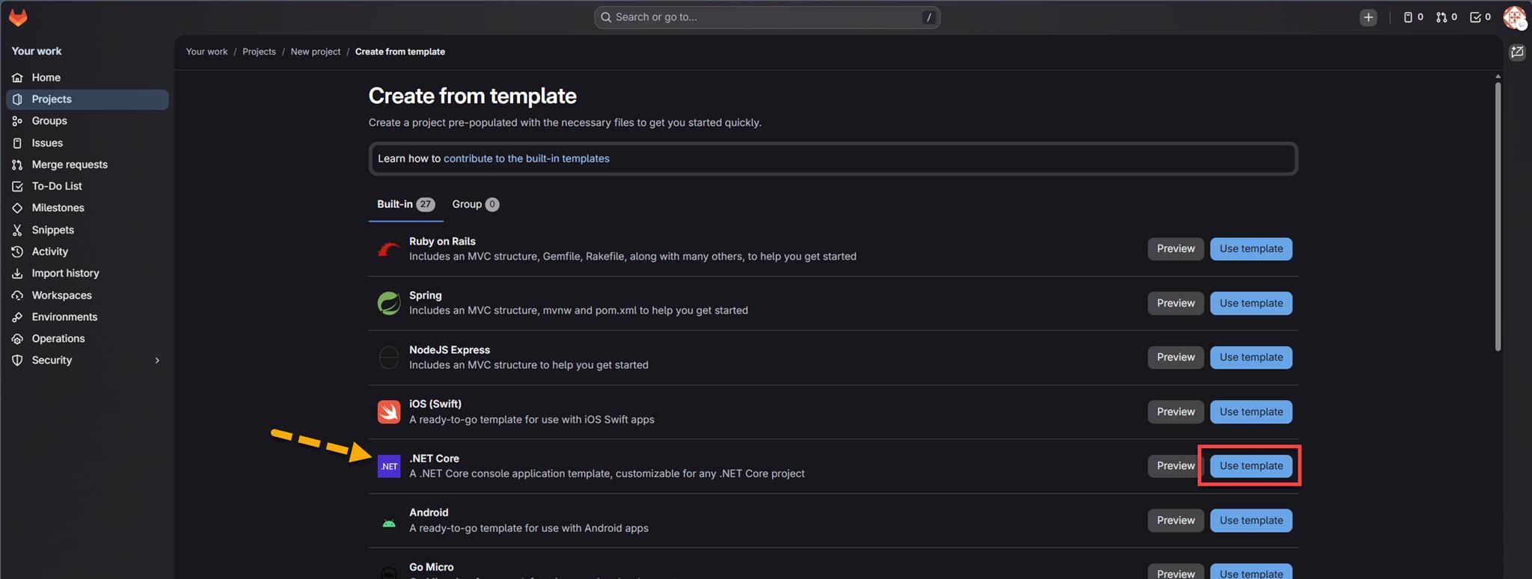Open assigned issues counter icon
Viewport: 1532px width, 579px height.
click(x=1412, y=17)
